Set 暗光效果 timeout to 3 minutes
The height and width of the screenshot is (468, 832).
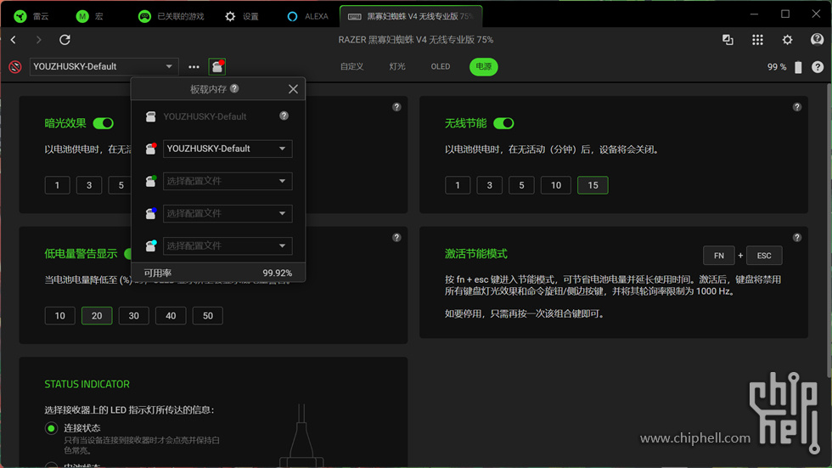click(x=89, y=185)
